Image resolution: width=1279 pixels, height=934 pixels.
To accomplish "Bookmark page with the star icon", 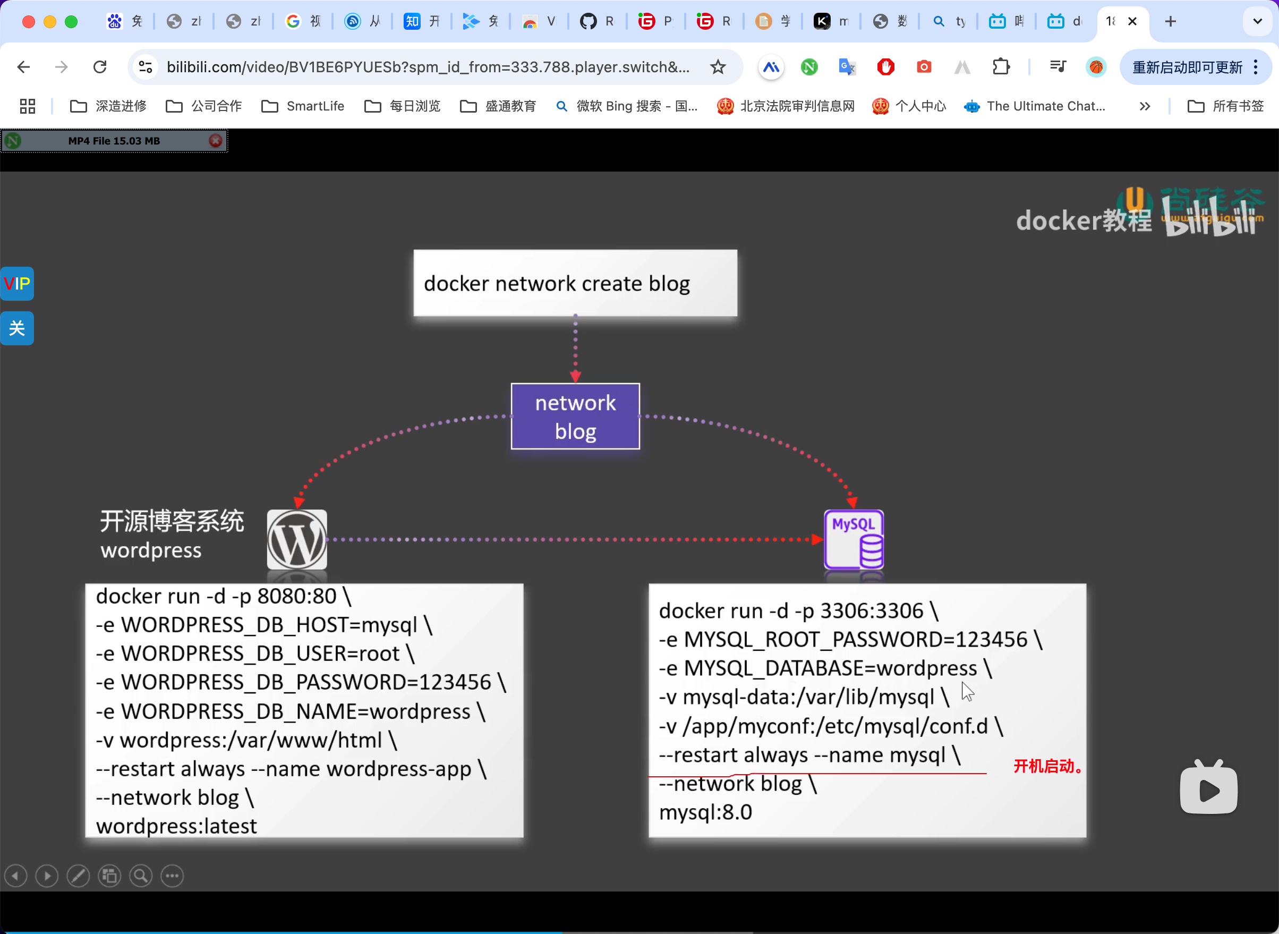I will (x=718, y=67).
